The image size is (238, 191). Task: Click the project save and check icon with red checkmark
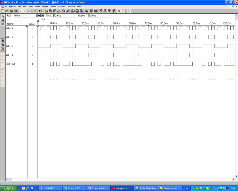[x=87, y=11]
